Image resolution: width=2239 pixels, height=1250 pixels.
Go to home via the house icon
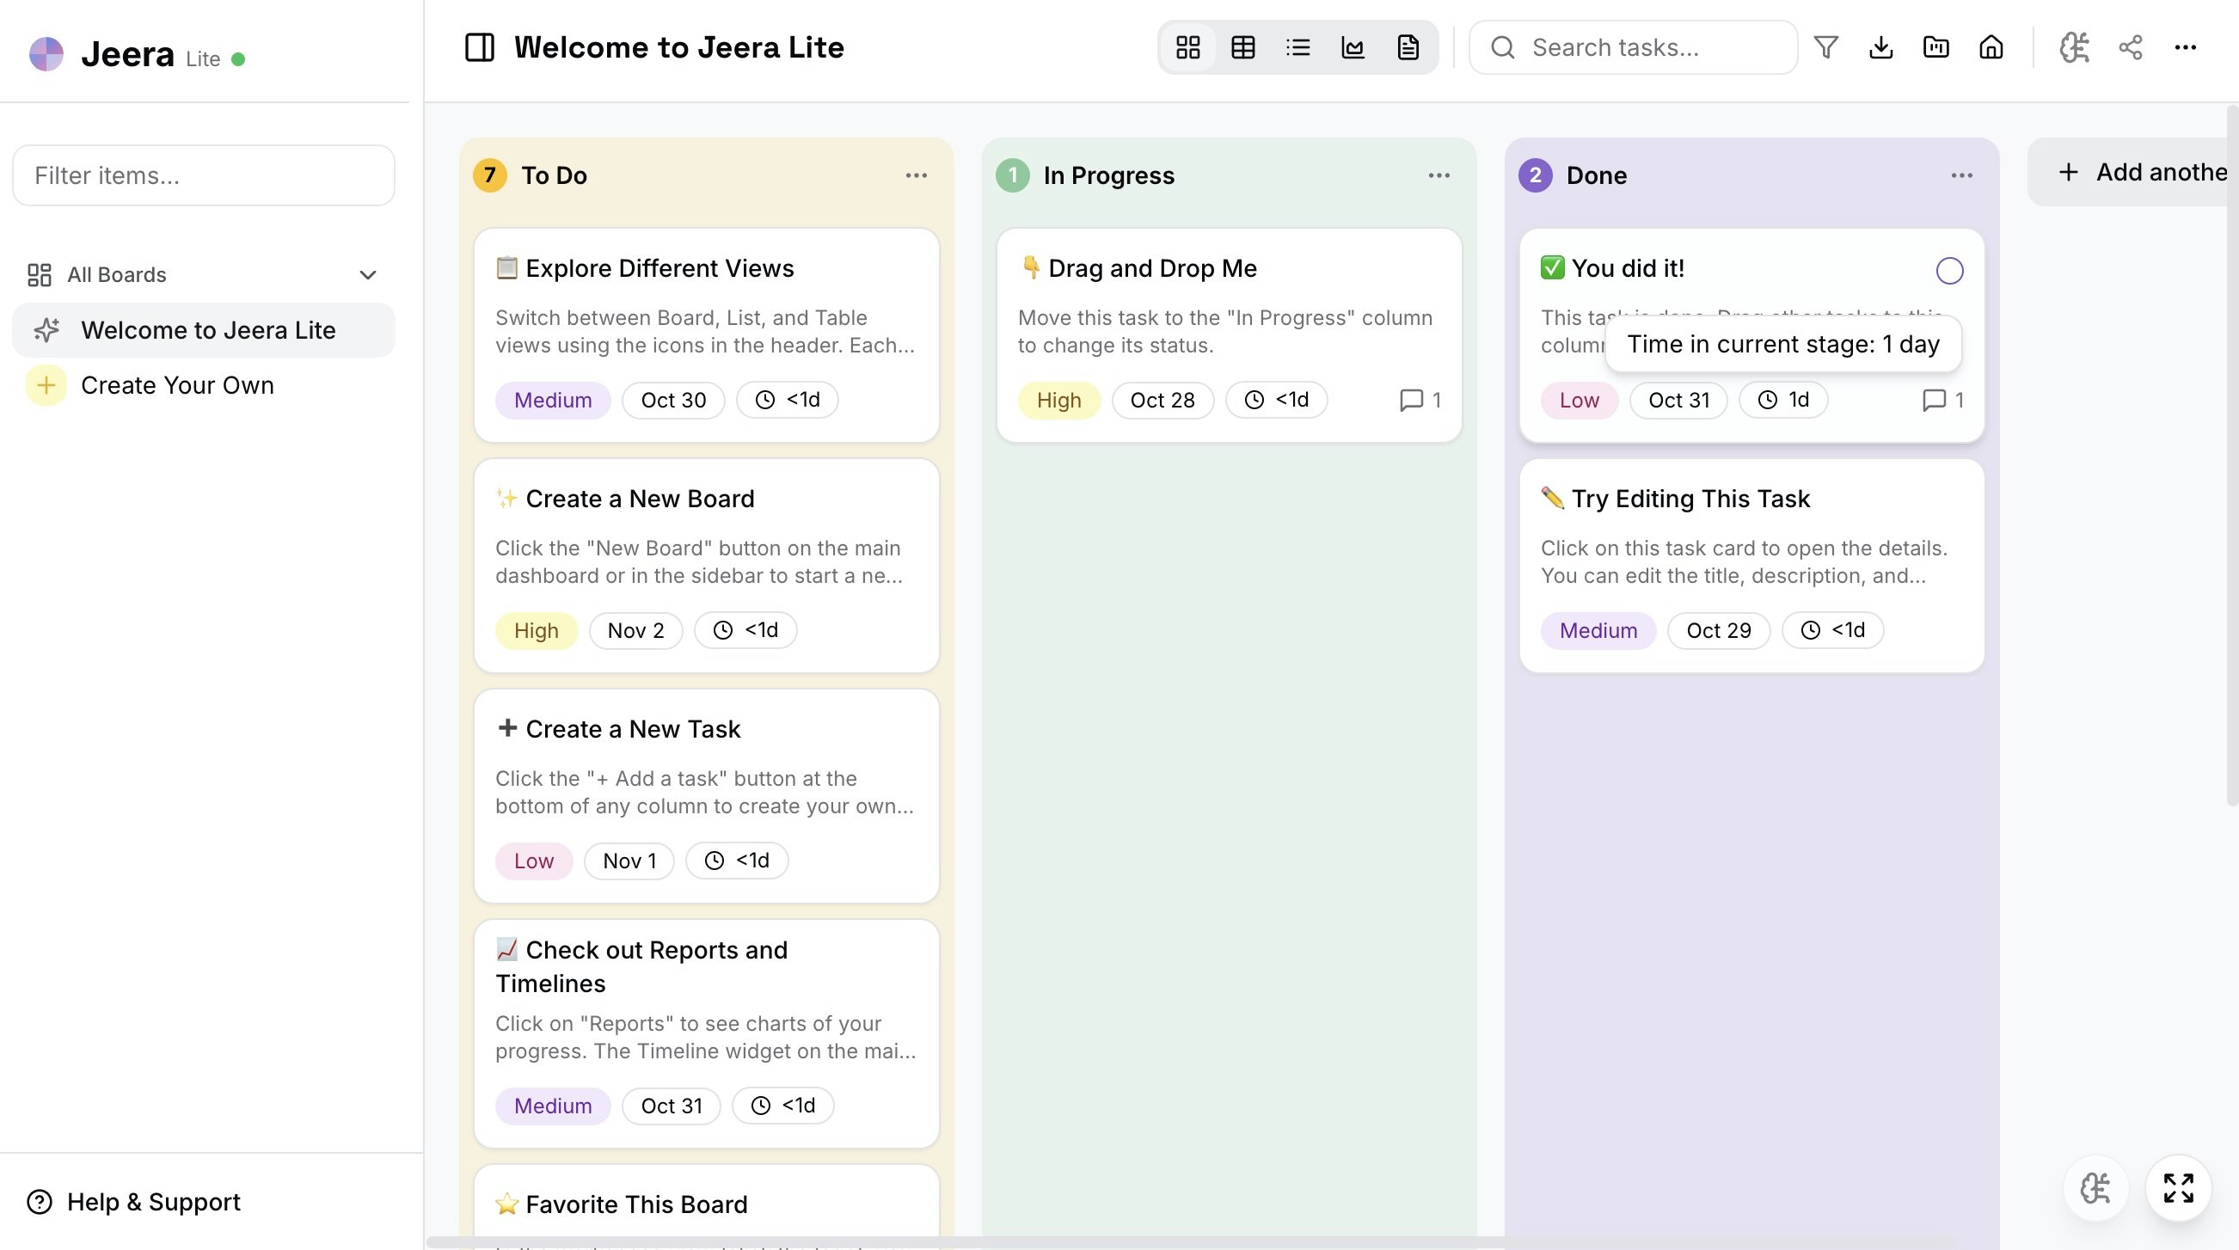[x=1991, y=47]
